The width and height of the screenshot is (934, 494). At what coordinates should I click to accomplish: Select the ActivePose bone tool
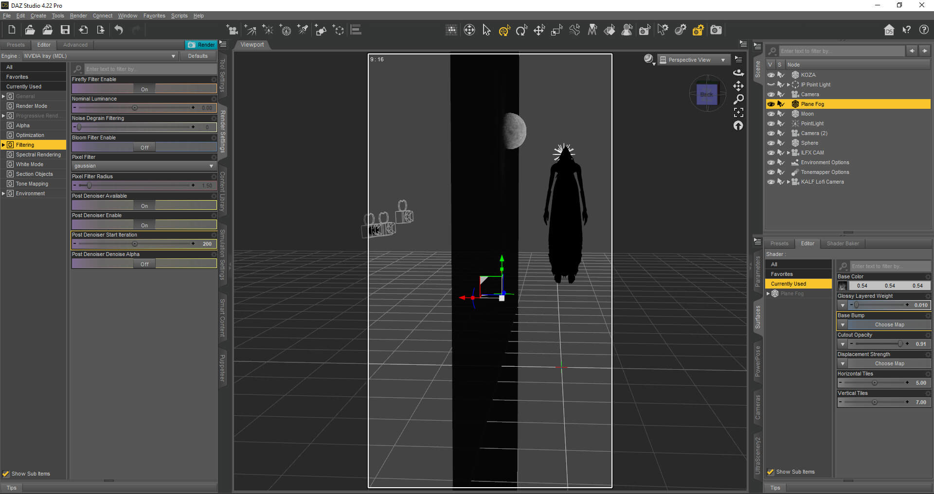tap(575, 30)
